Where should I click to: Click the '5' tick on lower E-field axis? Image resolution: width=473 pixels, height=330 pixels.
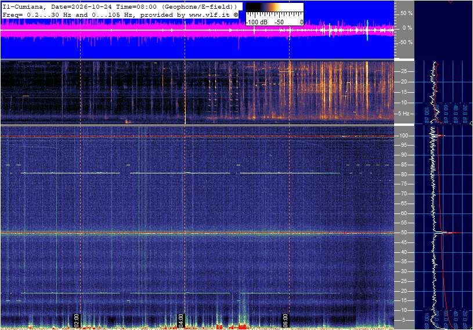tap(404, 320)
